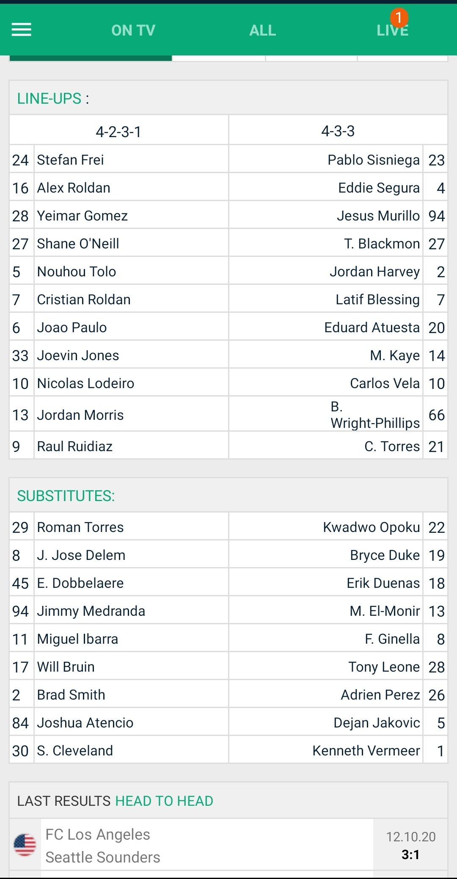Viewport: 457px width, 879px height.
Task: Tap the 4-3-3 formation header
Action: tap(338, 131)
